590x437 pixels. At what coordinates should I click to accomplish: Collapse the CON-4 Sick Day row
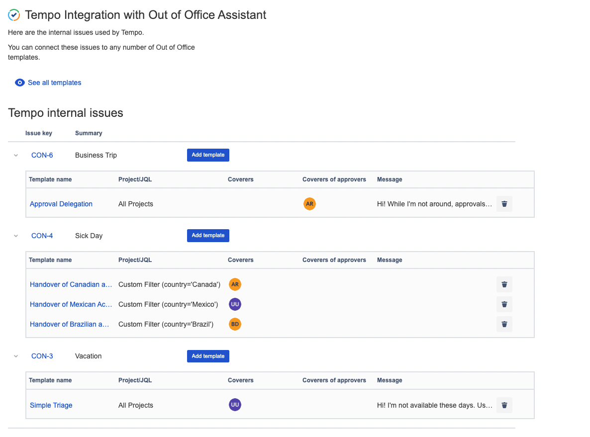click(x=16, y=236)
